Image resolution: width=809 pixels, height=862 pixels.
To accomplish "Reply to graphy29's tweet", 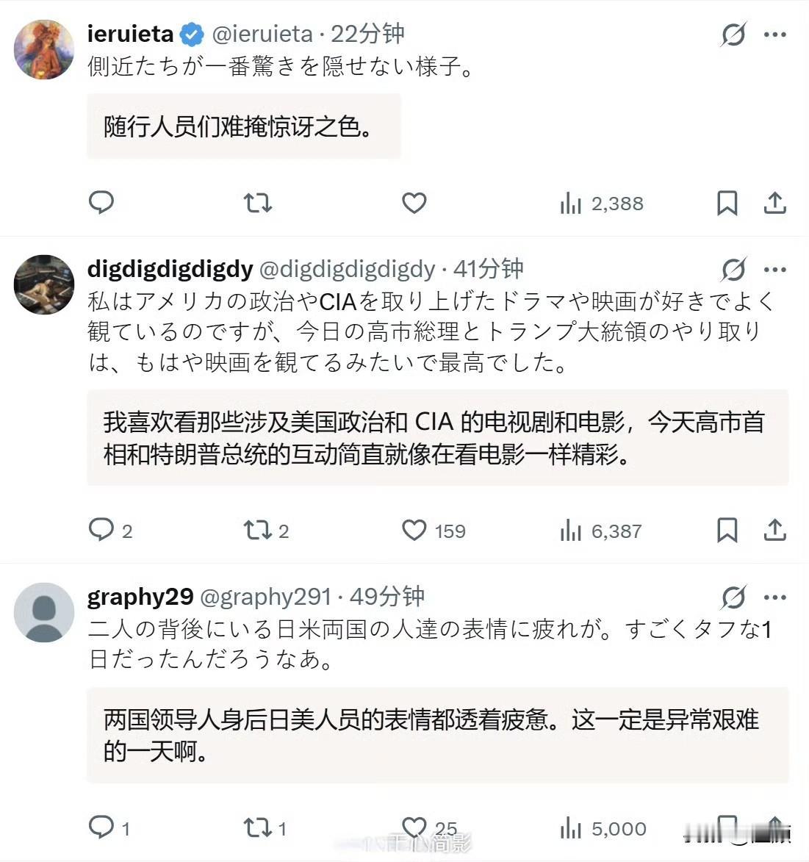I will [x=101, y=827].
